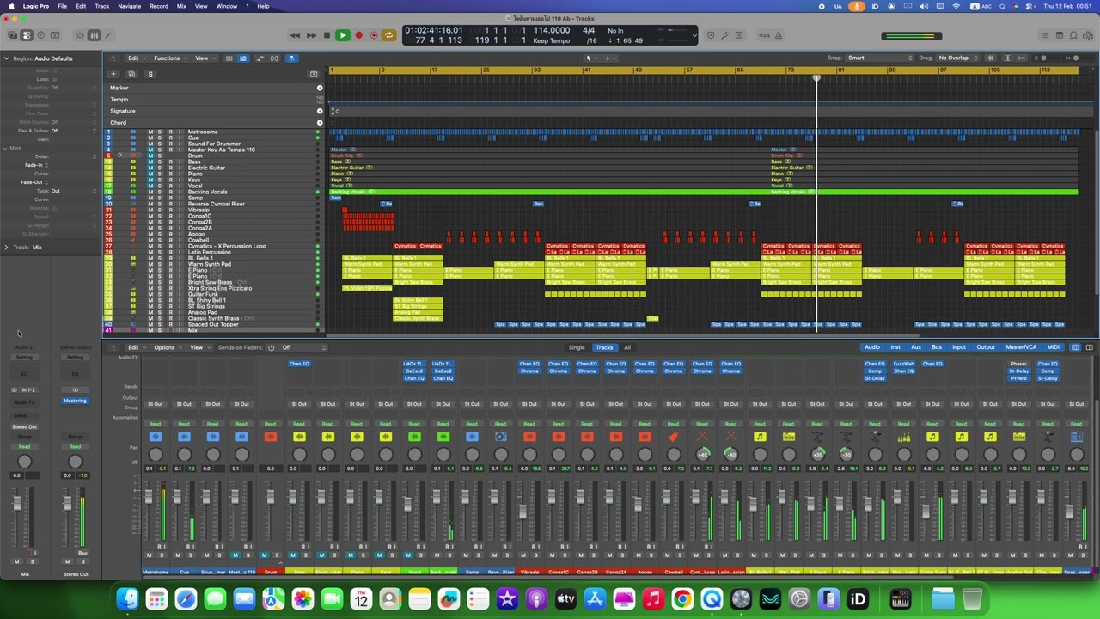Viewport: 1100px width, 619px height.
Task: Toggle the Aux channel filter button
Action: tap(916, 347)
